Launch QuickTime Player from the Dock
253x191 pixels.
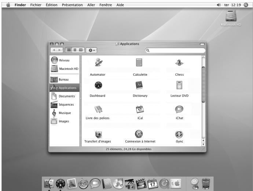164,184
